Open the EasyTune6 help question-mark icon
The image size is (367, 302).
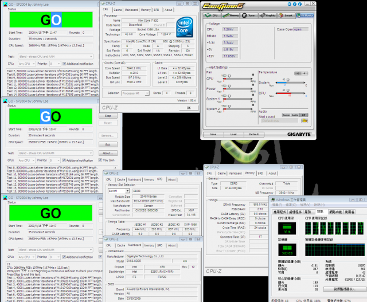pyautogui.click(x=294, y=4)
